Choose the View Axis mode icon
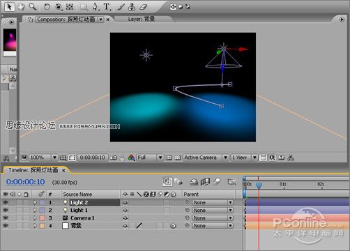 point(188,7)
